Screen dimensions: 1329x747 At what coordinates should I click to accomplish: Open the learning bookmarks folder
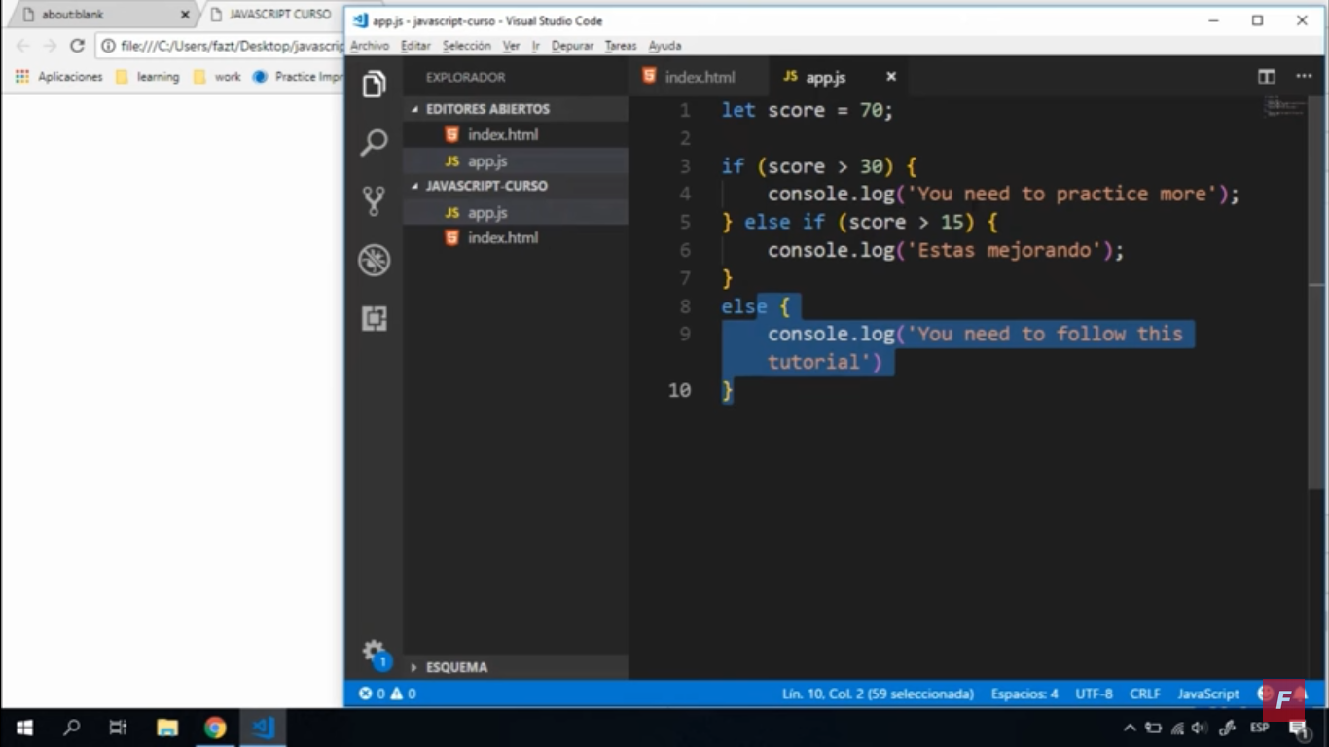(x=147, y=77)
